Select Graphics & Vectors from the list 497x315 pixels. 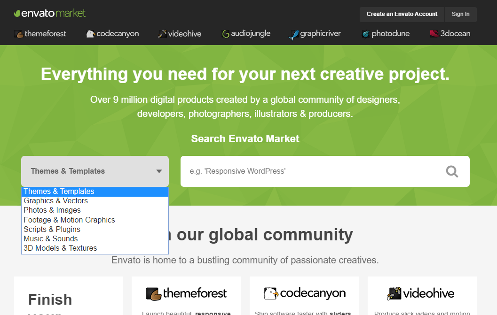tap(56, 201)
